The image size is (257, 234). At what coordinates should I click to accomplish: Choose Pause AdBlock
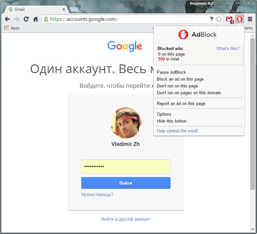171,72
